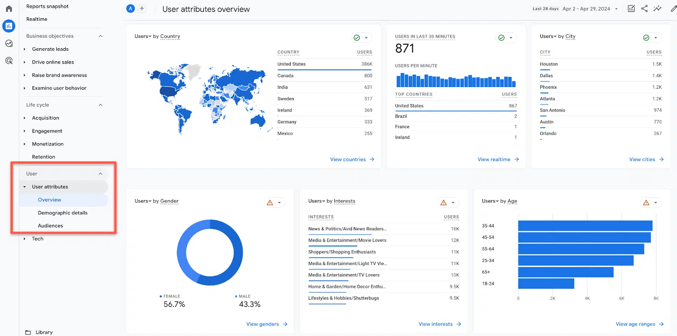The height and width of the screenshot is (336, 677).
Task: Open the date range dropdown arrow
Action: [616, 9]
